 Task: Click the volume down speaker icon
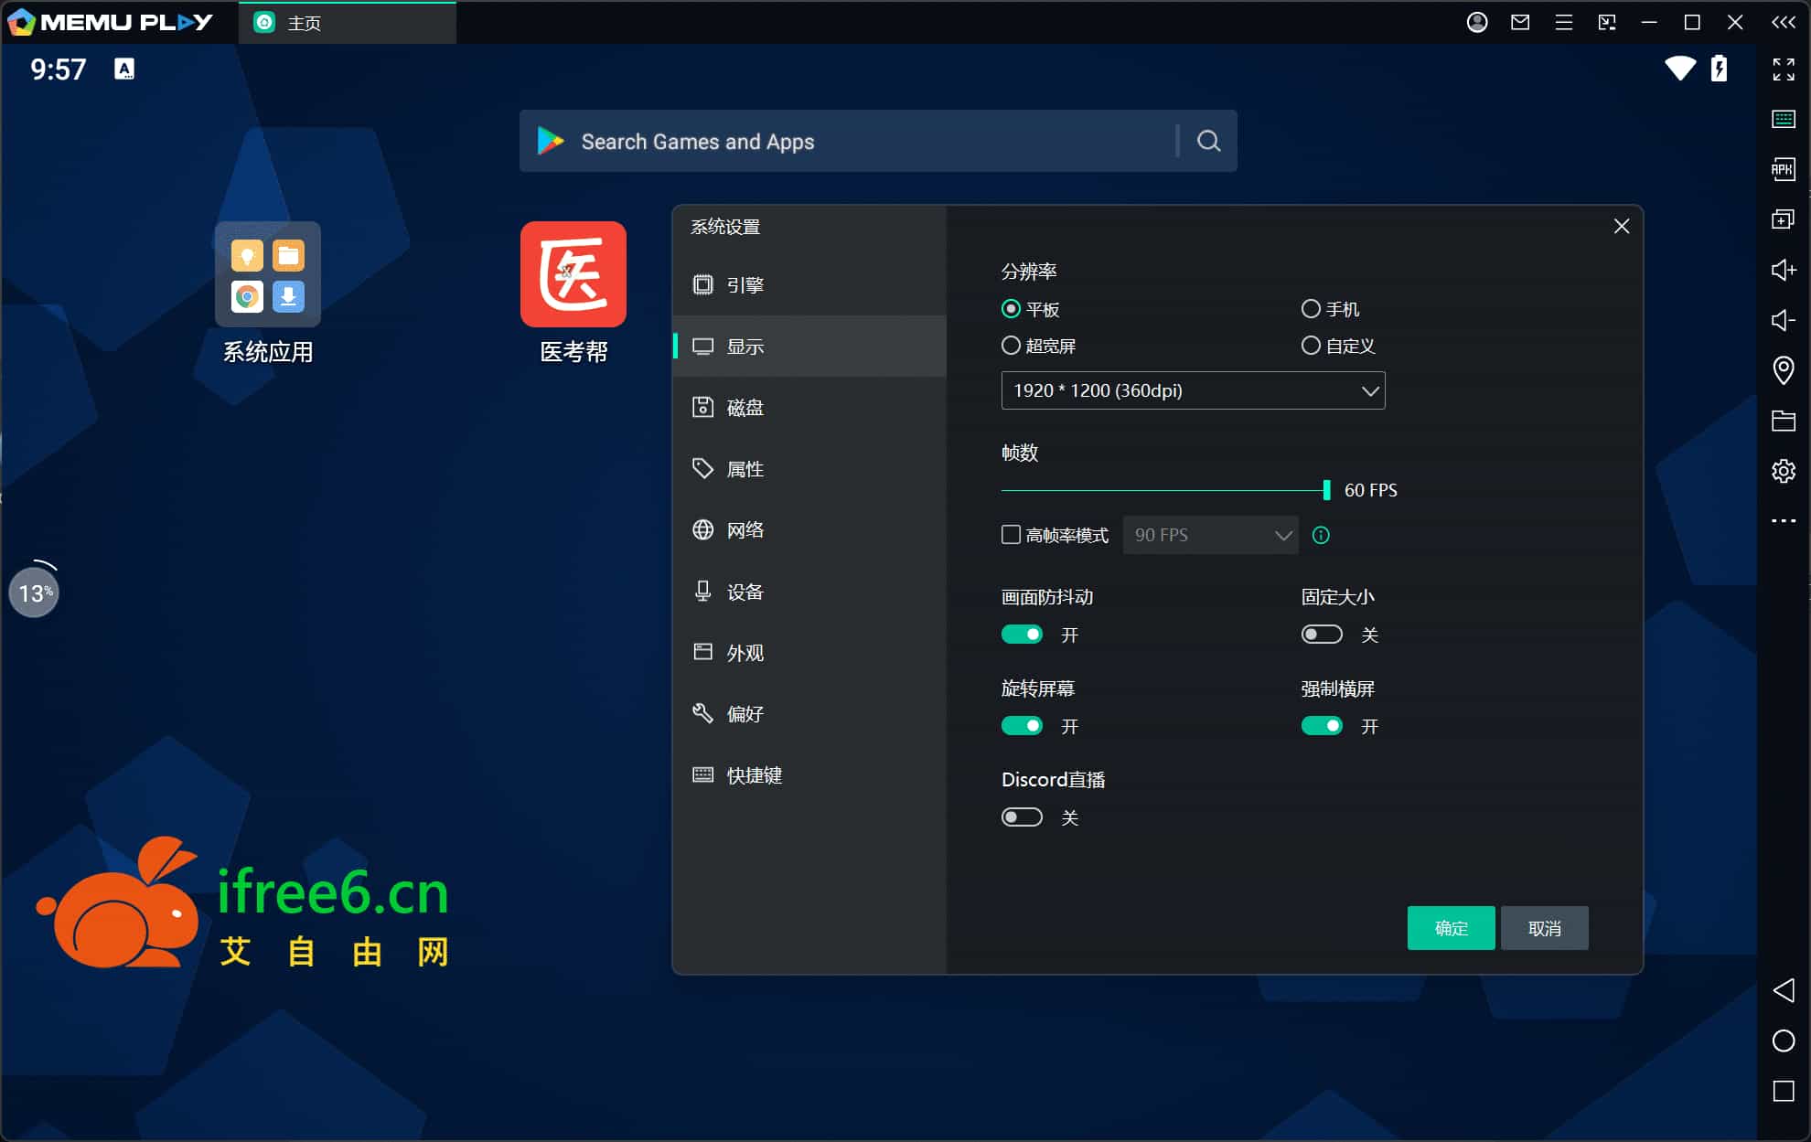point(1783,320)
